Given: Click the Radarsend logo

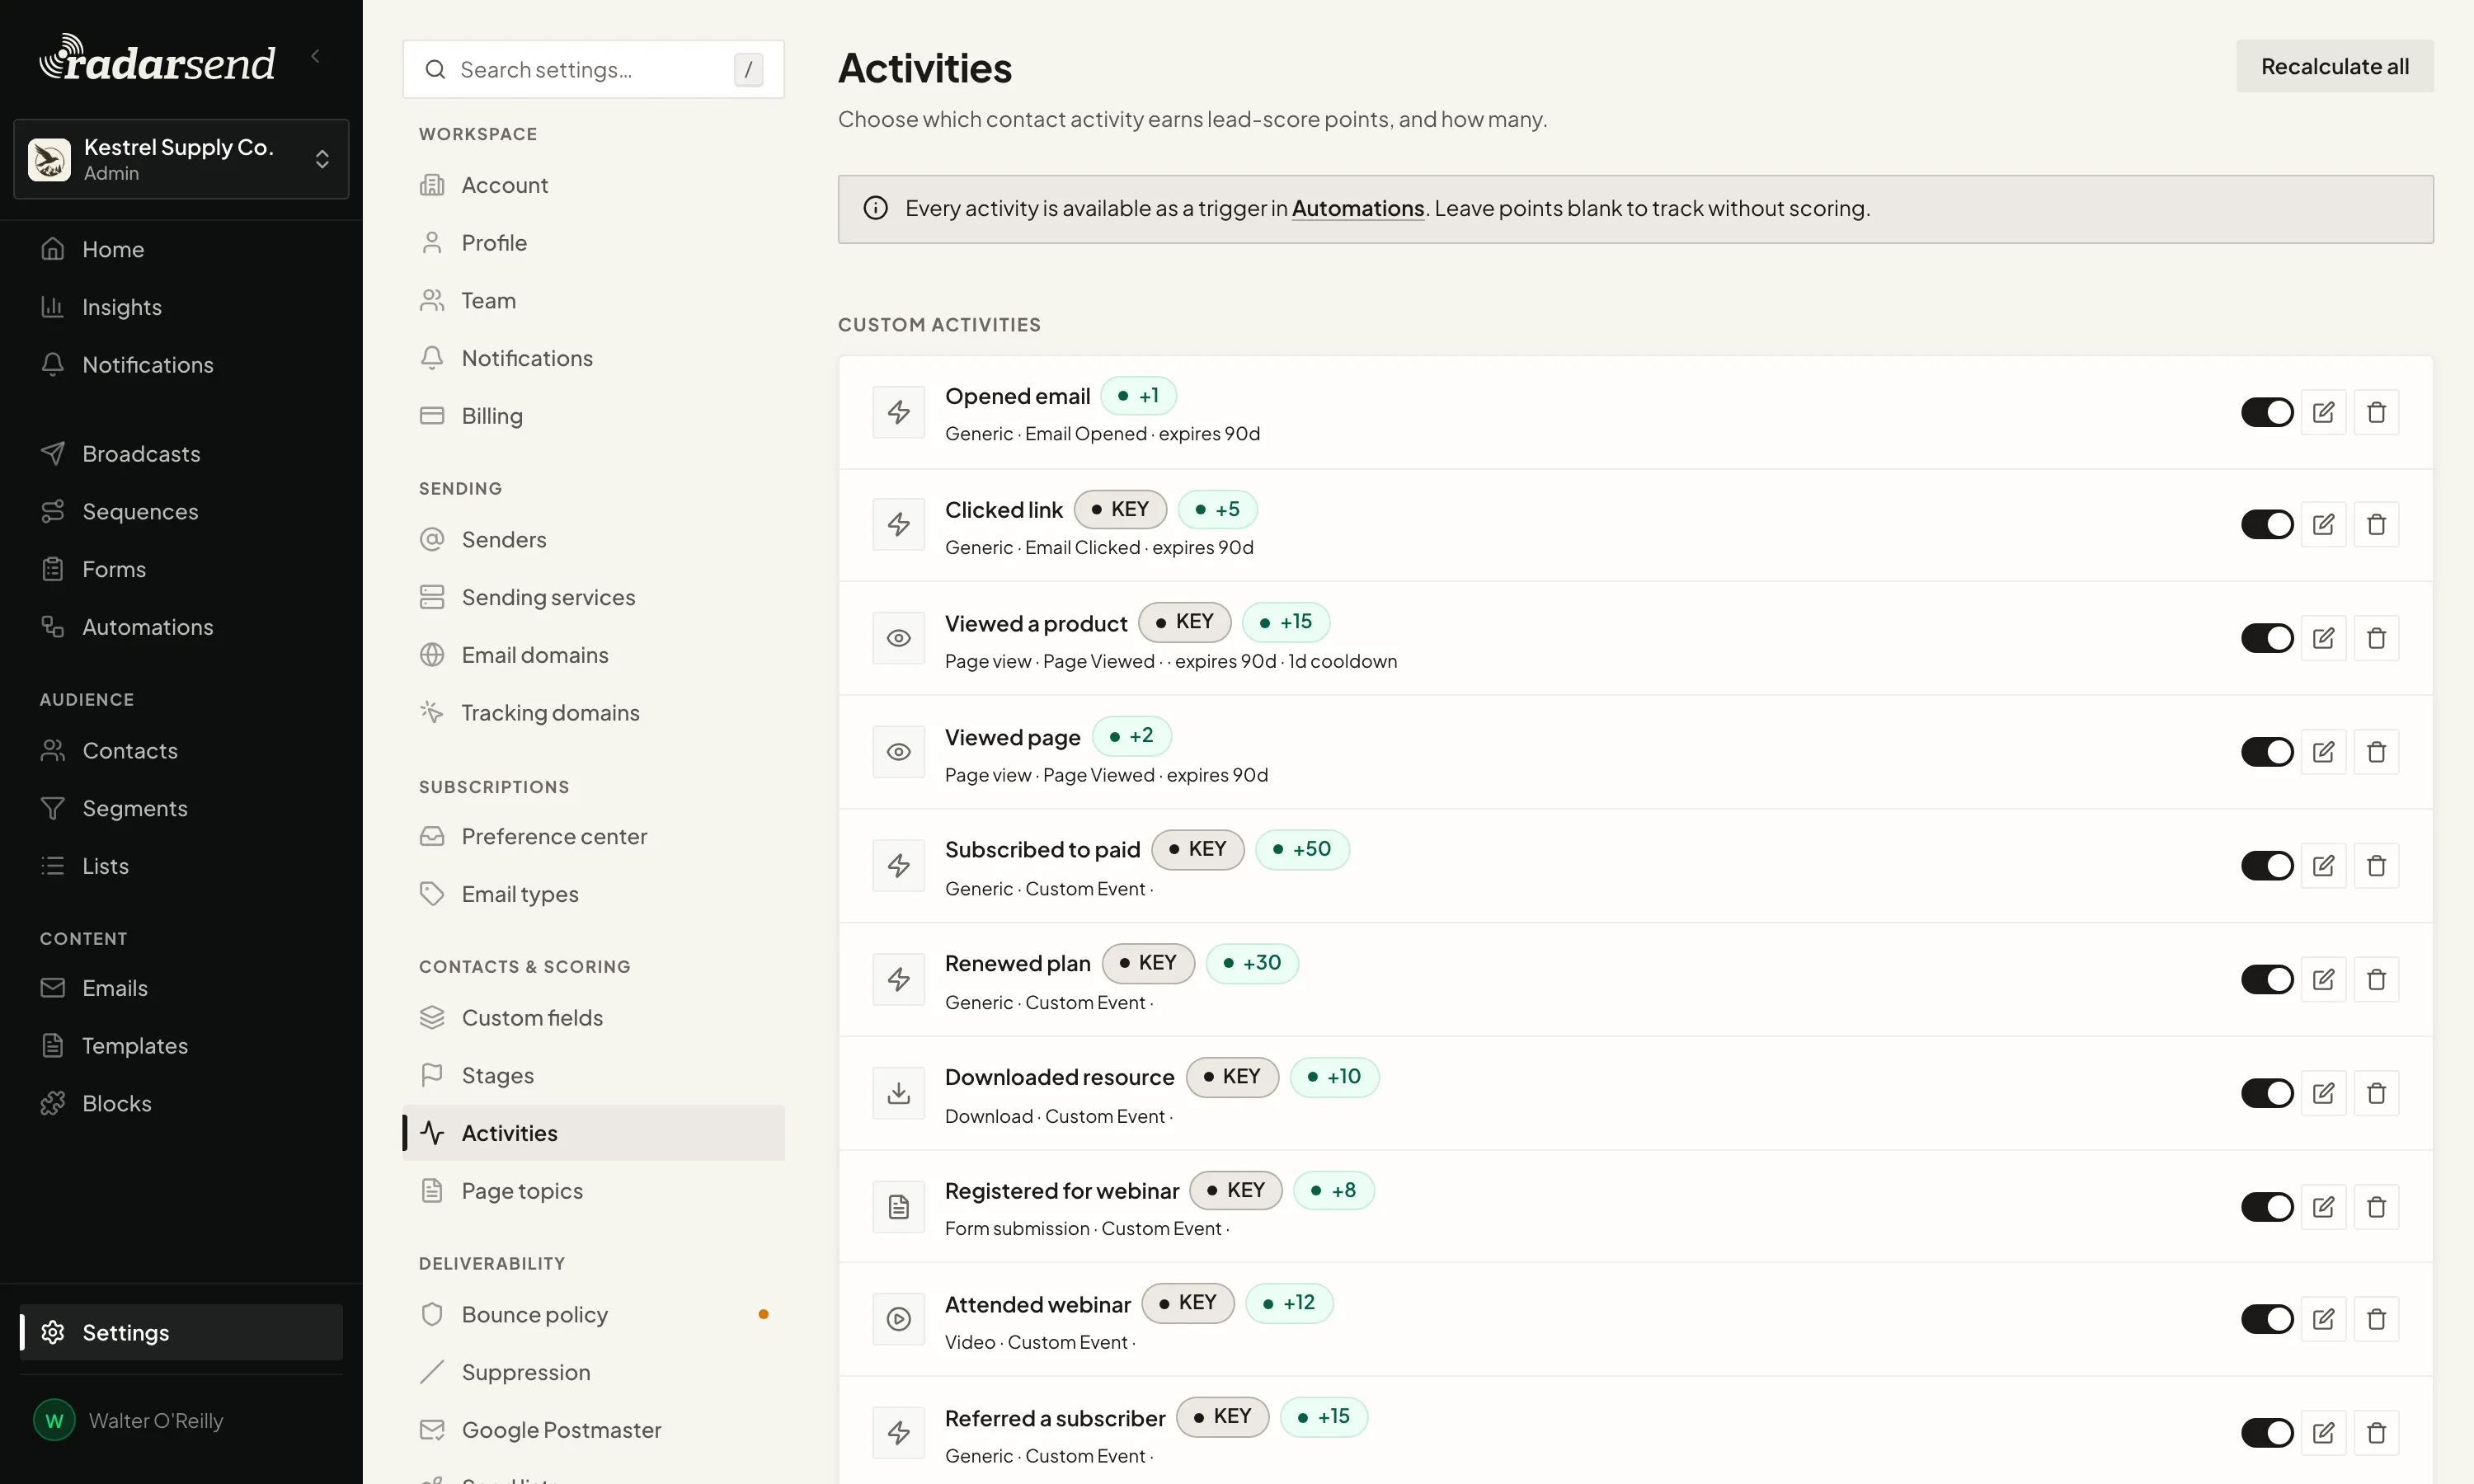Looking at the screenshot, I should [157, 58].
